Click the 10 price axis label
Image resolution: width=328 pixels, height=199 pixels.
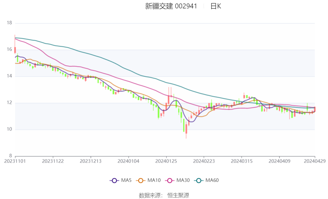pos(9,129)
